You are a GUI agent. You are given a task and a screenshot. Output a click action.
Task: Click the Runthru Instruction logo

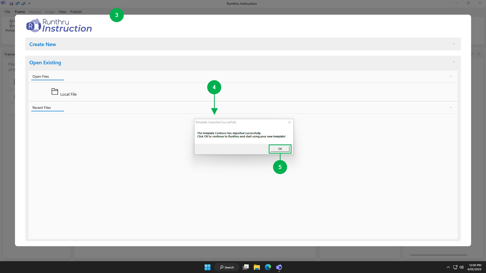pos(59,26)
